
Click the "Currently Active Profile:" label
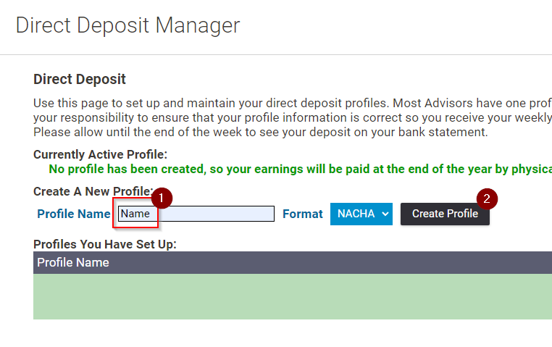[x=100, y=154]
